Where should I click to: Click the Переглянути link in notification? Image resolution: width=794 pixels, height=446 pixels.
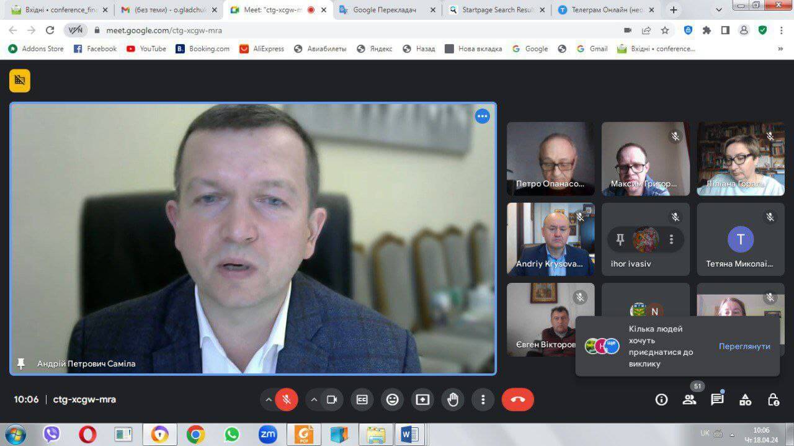[x=744, y=346]
